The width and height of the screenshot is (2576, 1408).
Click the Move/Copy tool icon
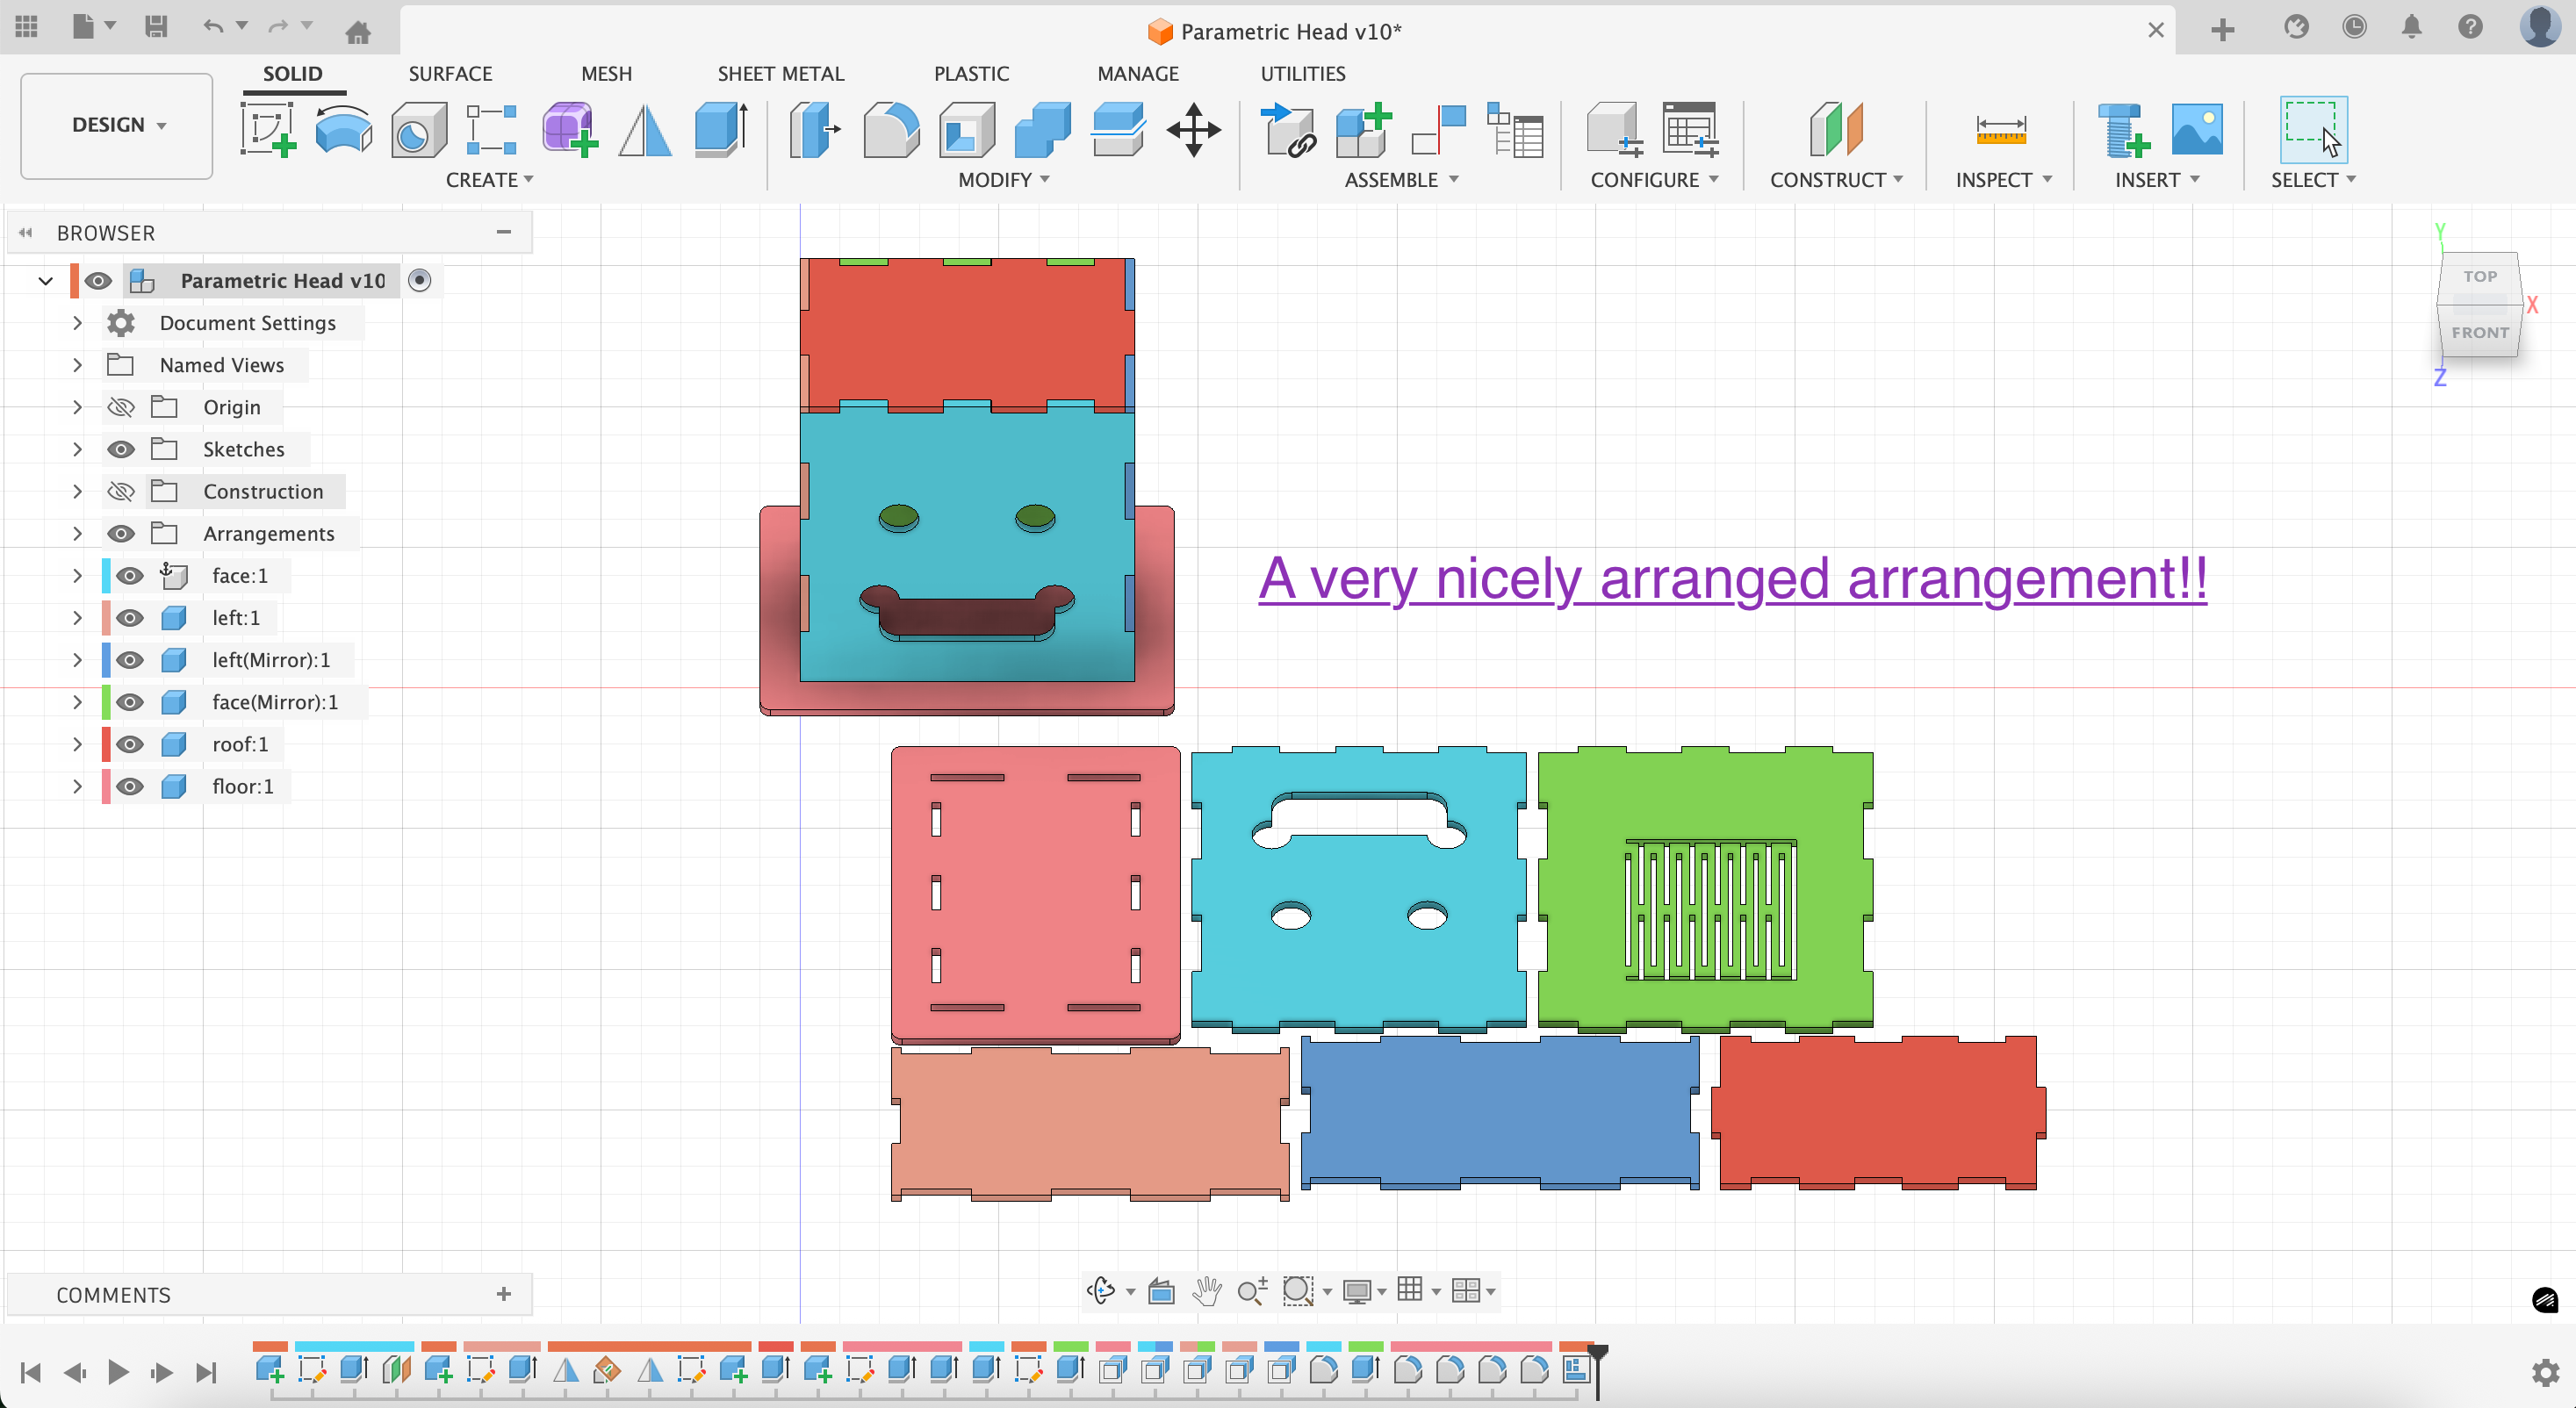click(1193, 130)
